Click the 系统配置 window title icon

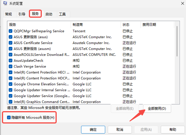[5, 3]
